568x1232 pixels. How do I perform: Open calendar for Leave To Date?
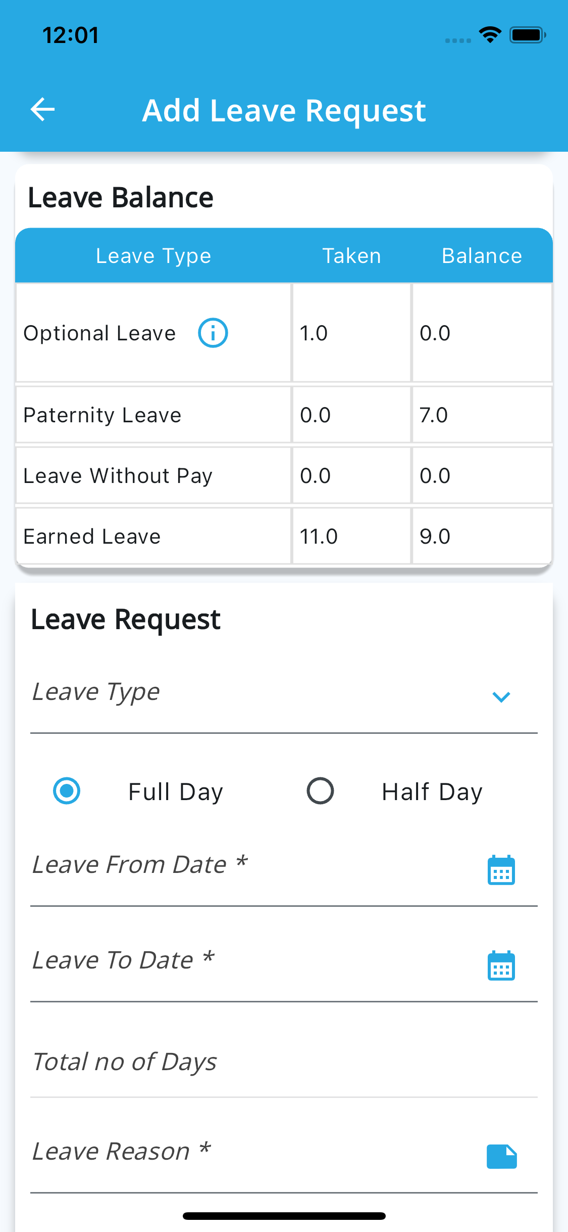501,965
